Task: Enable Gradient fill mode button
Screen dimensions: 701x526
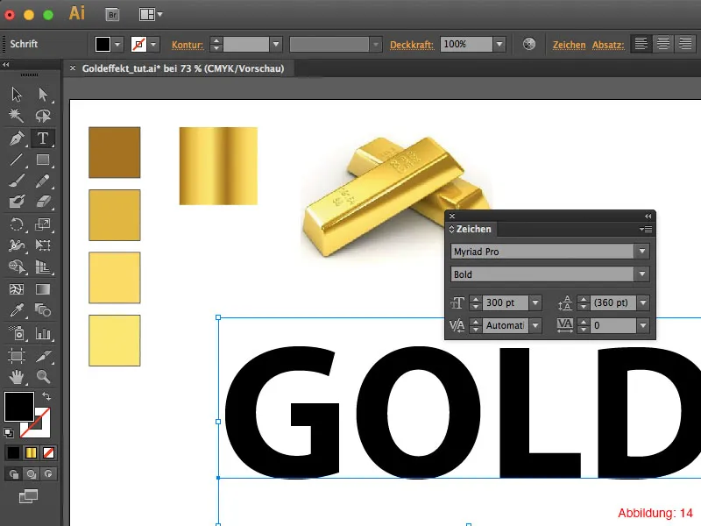Action: pos(31,453)
